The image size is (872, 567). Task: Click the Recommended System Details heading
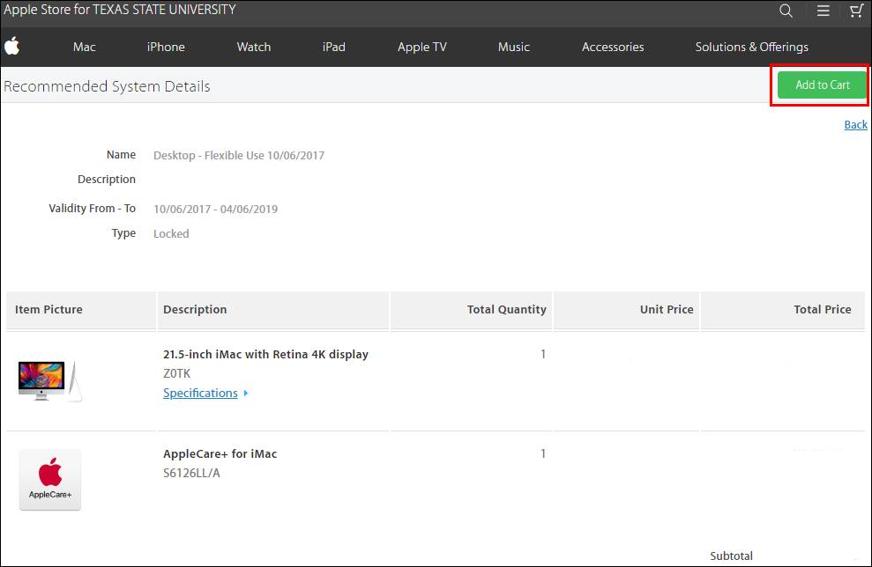pyautogui.click(x=107, y=86)
